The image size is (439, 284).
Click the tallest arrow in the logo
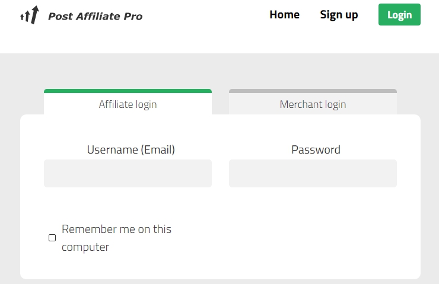[x=35, y=14]
